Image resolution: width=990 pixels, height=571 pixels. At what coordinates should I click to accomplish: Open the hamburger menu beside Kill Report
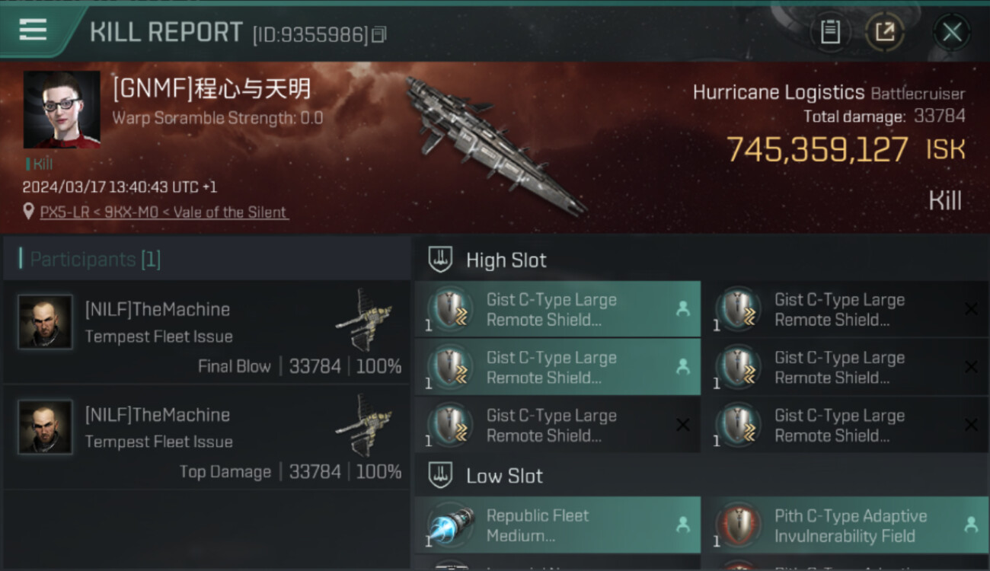(x=33, y=30)
